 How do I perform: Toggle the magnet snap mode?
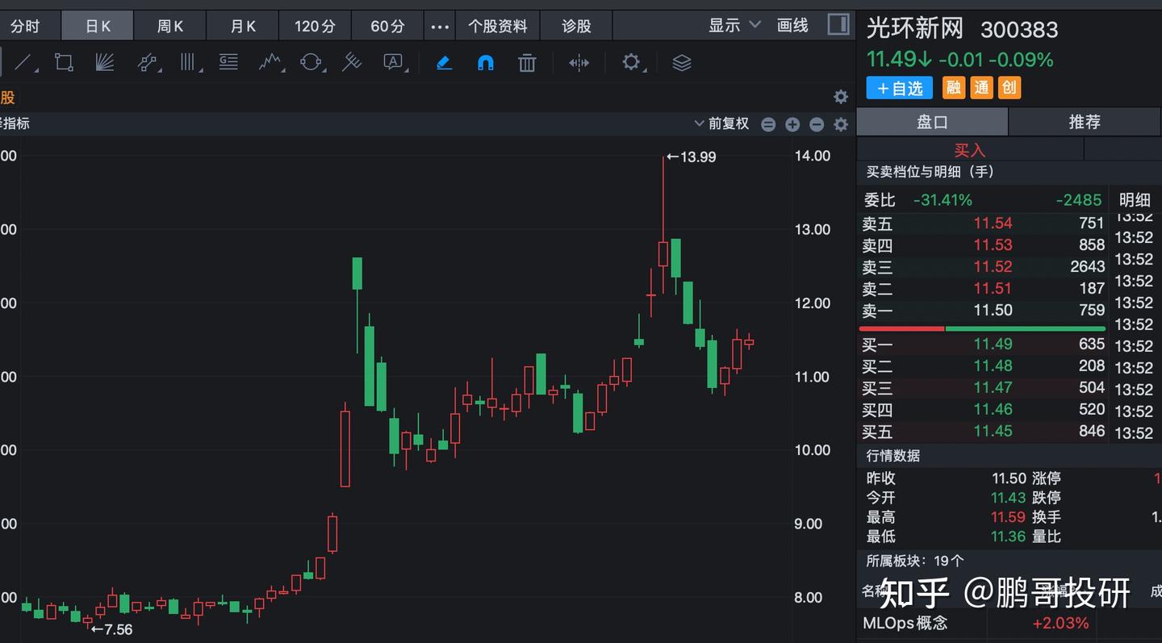[x=485, y=62]
